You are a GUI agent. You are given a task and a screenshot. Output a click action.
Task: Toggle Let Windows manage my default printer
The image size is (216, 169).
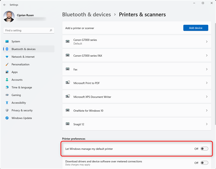(x=204, y=149)
